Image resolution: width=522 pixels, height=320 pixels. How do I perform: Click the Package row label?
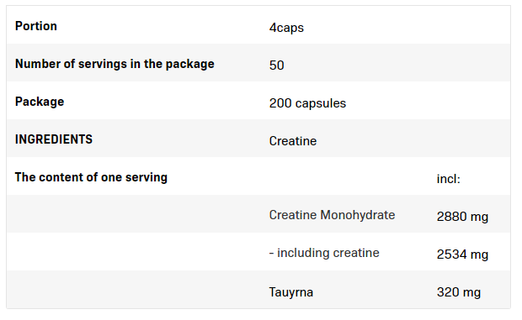(40, 102)
